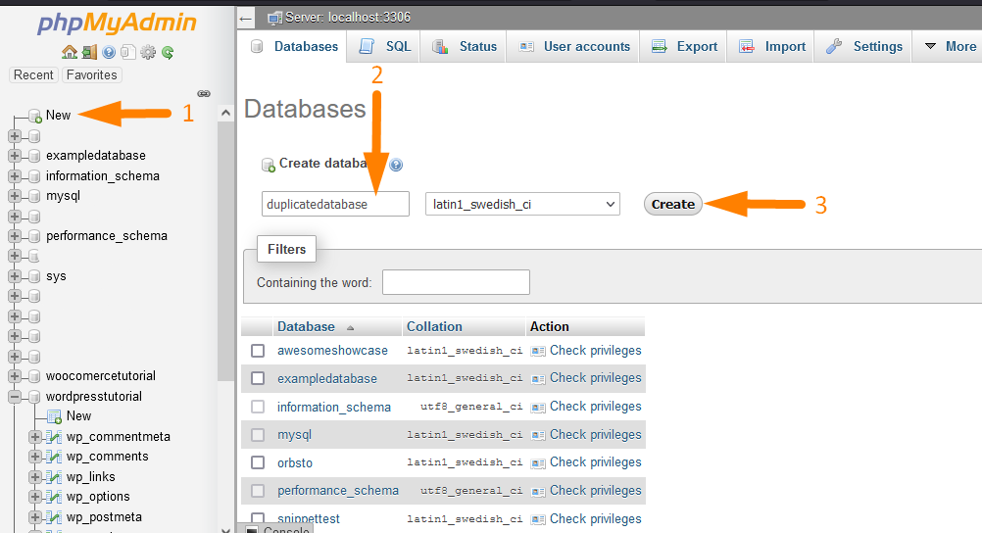Viewport: 982px width, 533px height.
Task: Click the server icon in breadcrumb
Action: [x=275, y=18]
